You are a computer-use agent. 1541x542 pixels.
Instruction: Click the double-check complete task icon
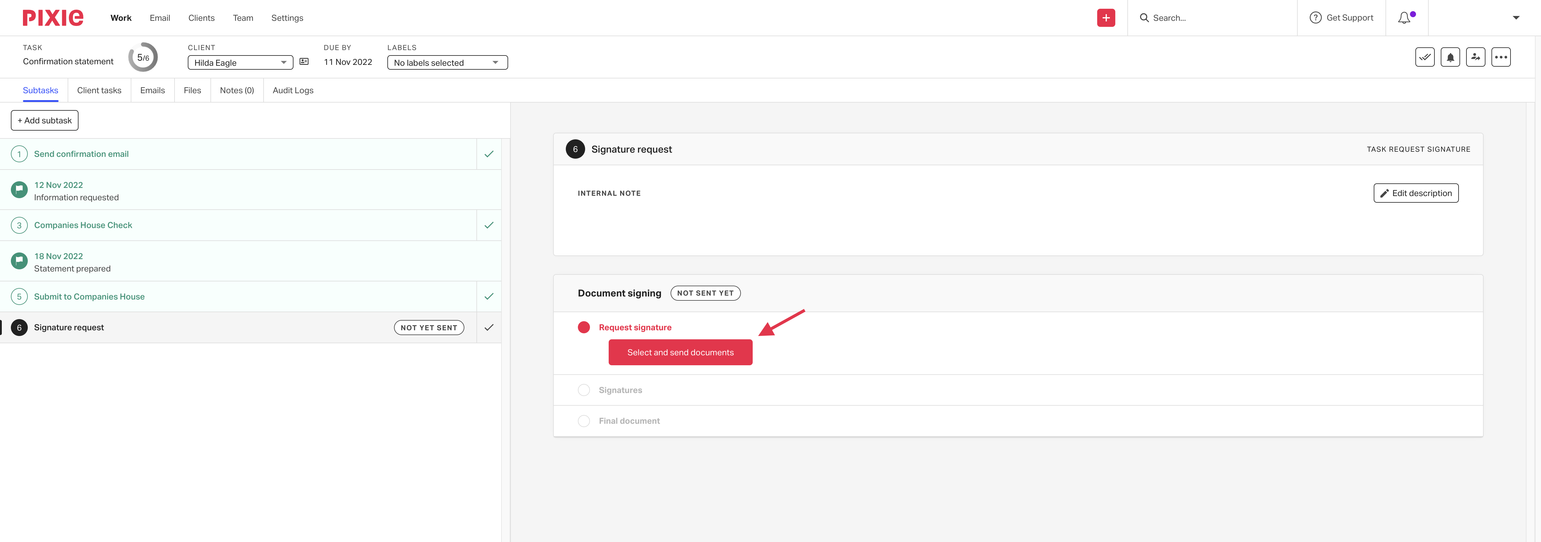[1424, 57]
